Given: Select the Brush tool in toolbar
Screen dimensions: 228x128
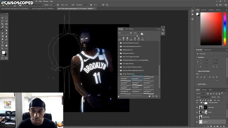Looking at the screenshot, I should coord(2,30).
